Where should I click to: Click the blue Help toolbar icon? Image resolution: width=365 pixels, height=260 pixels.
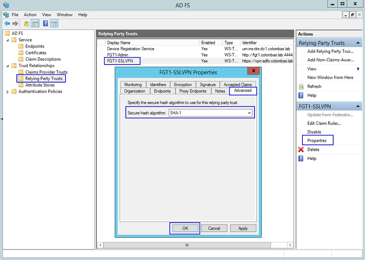(46, 24)
